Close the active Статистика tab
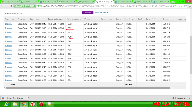The width and height of the screenshot is (192, 107). 112,2
